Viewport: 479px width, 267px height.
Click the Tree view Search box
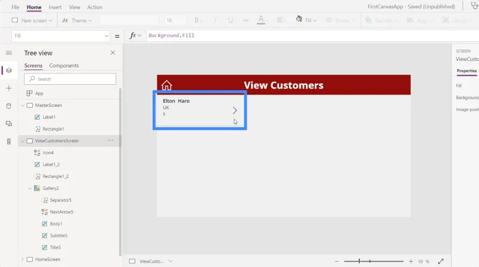pyautogui.click(x=70, y=79)
